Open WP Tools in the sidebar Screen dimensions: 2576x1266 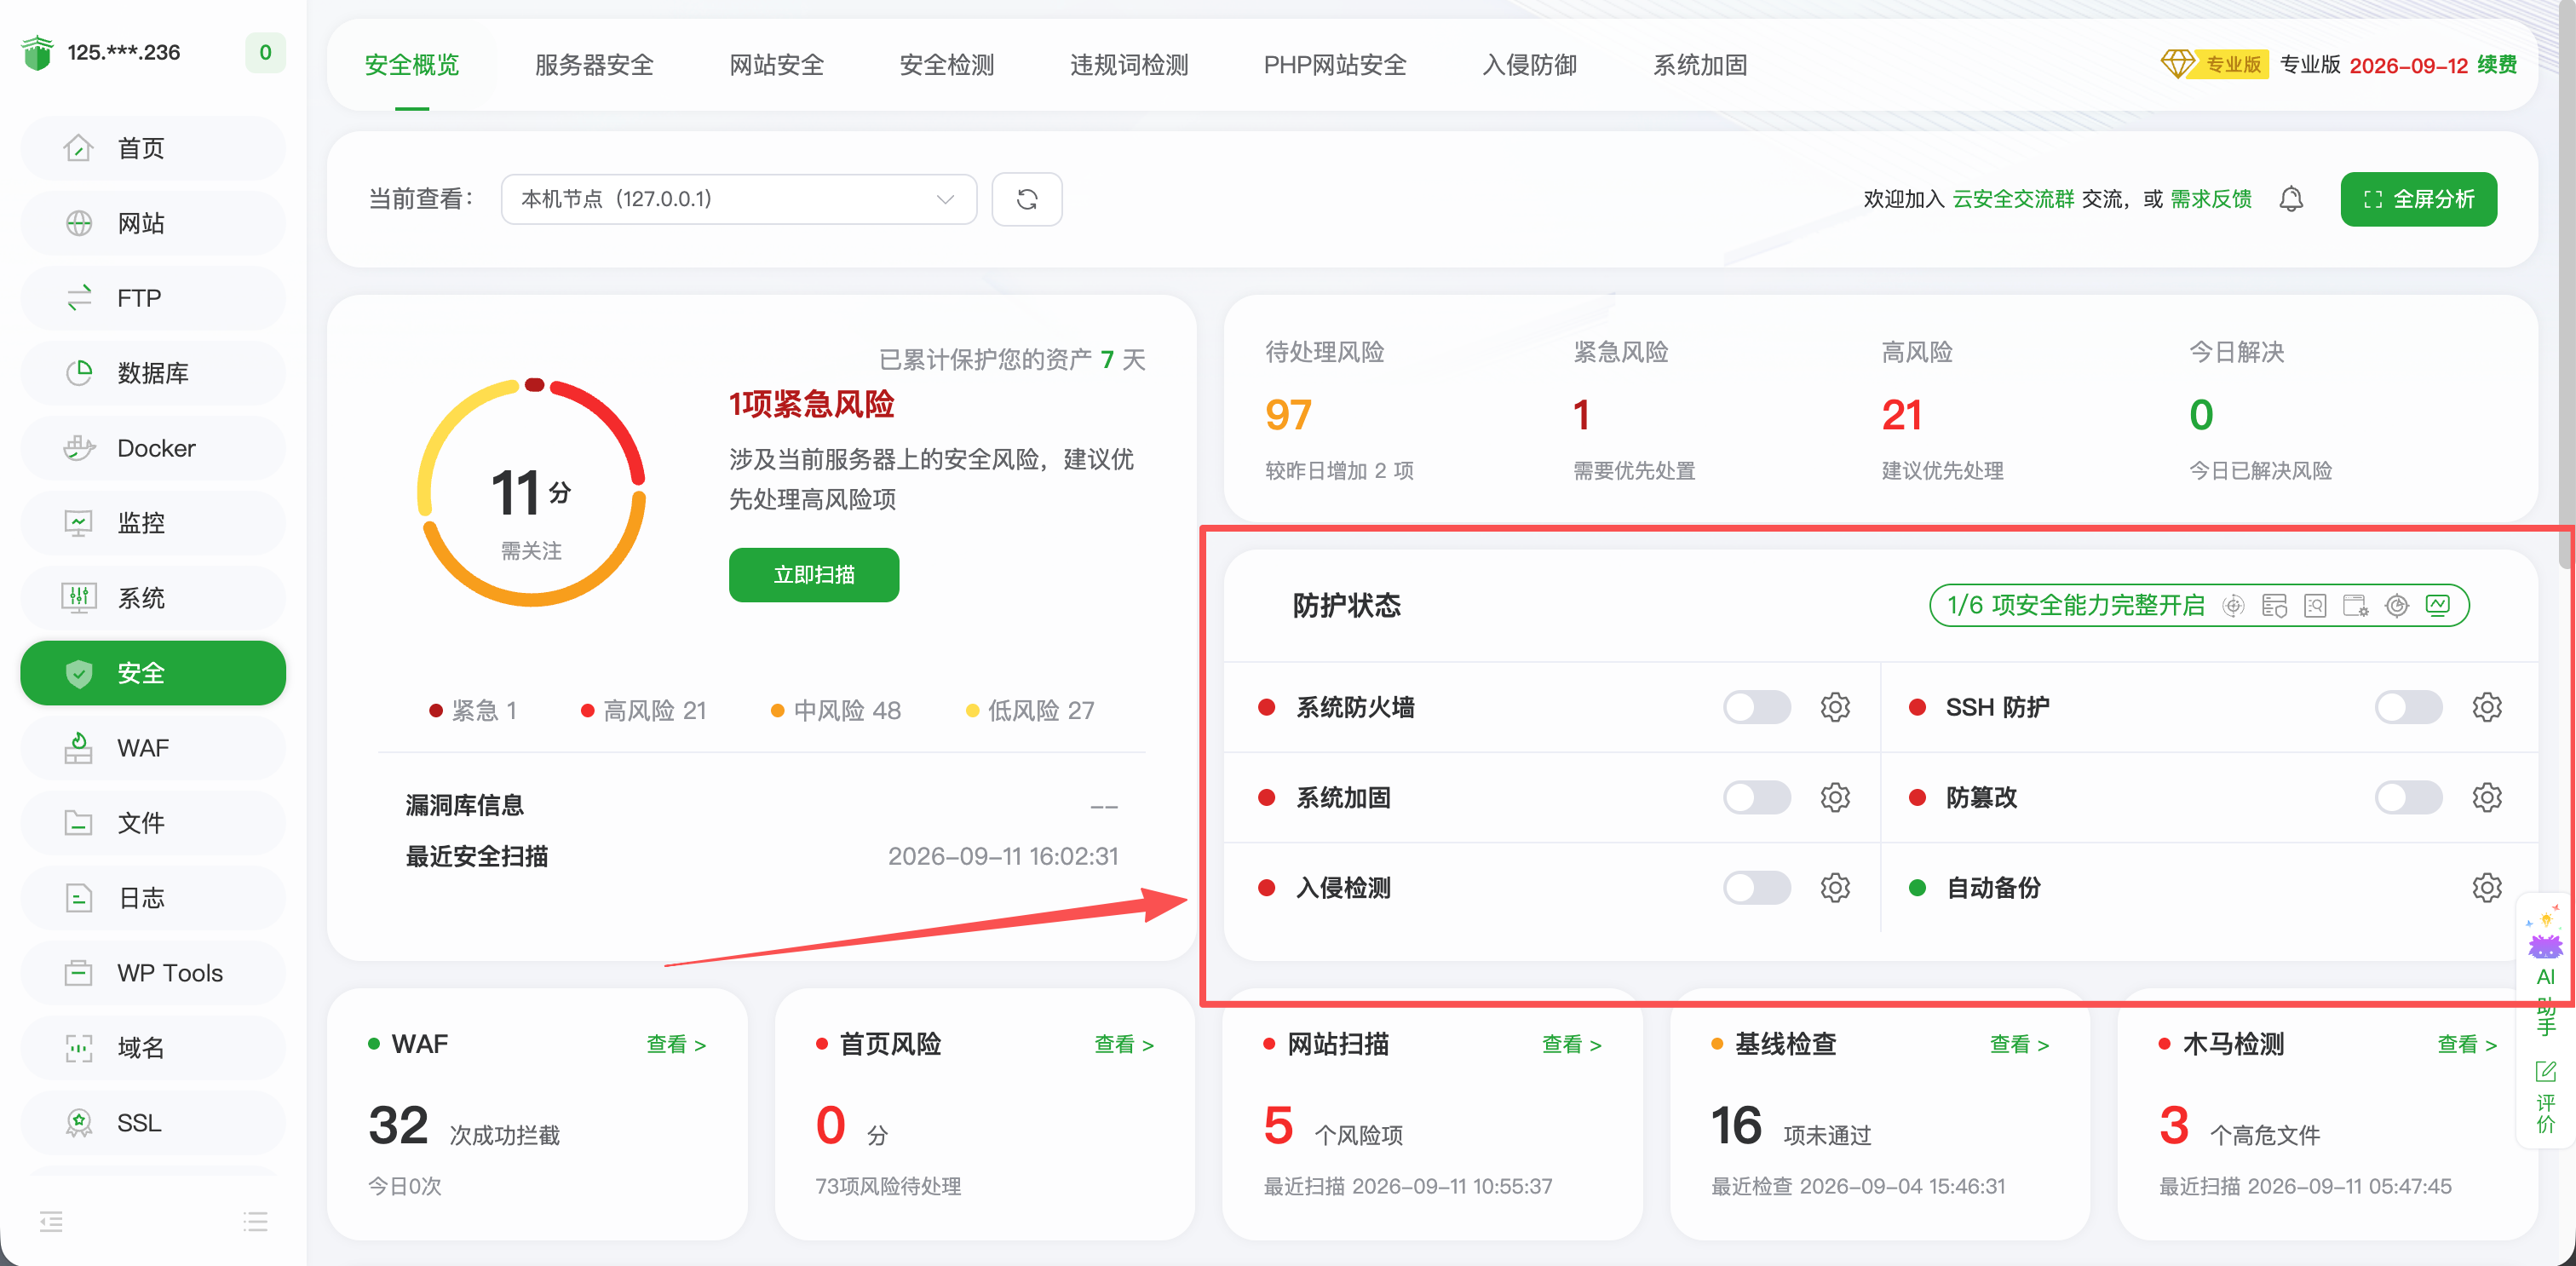click(x=153, y=973)
